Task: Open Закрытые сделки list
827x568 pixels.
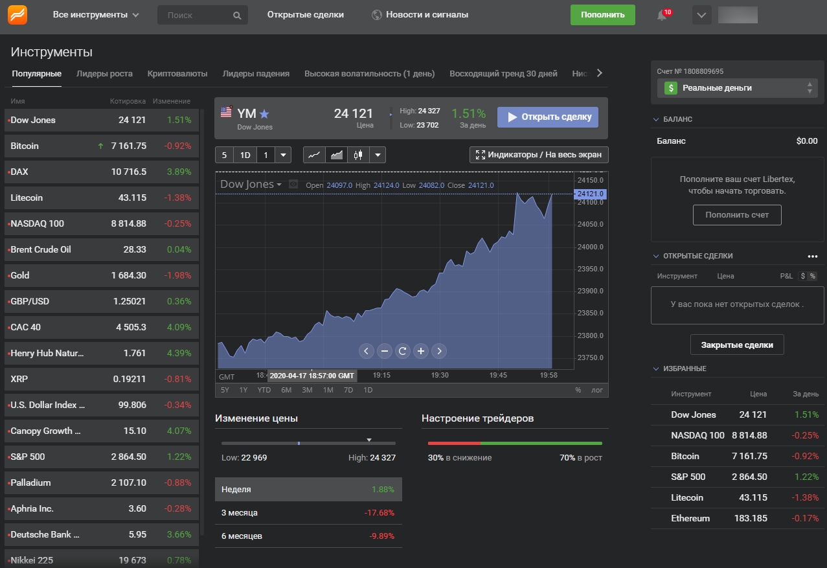Action: click(x=736, y=345)
